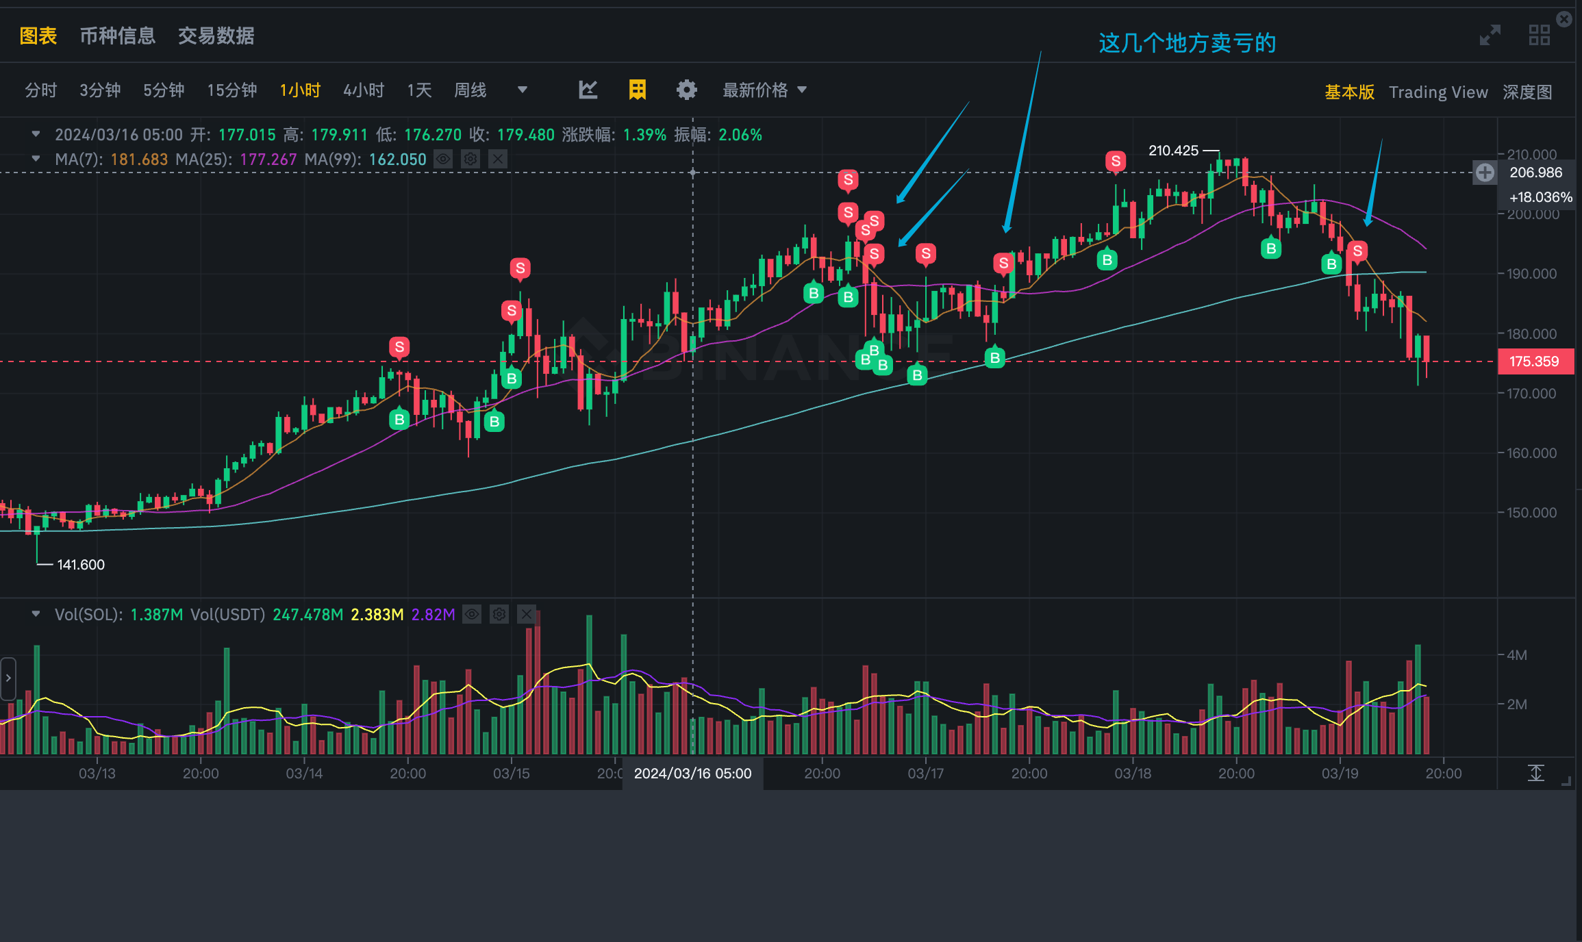This screenshot has width=1582, height=942.
Task: Click the crosshair price label 206.986
Action: click(x=1536, y=173)
